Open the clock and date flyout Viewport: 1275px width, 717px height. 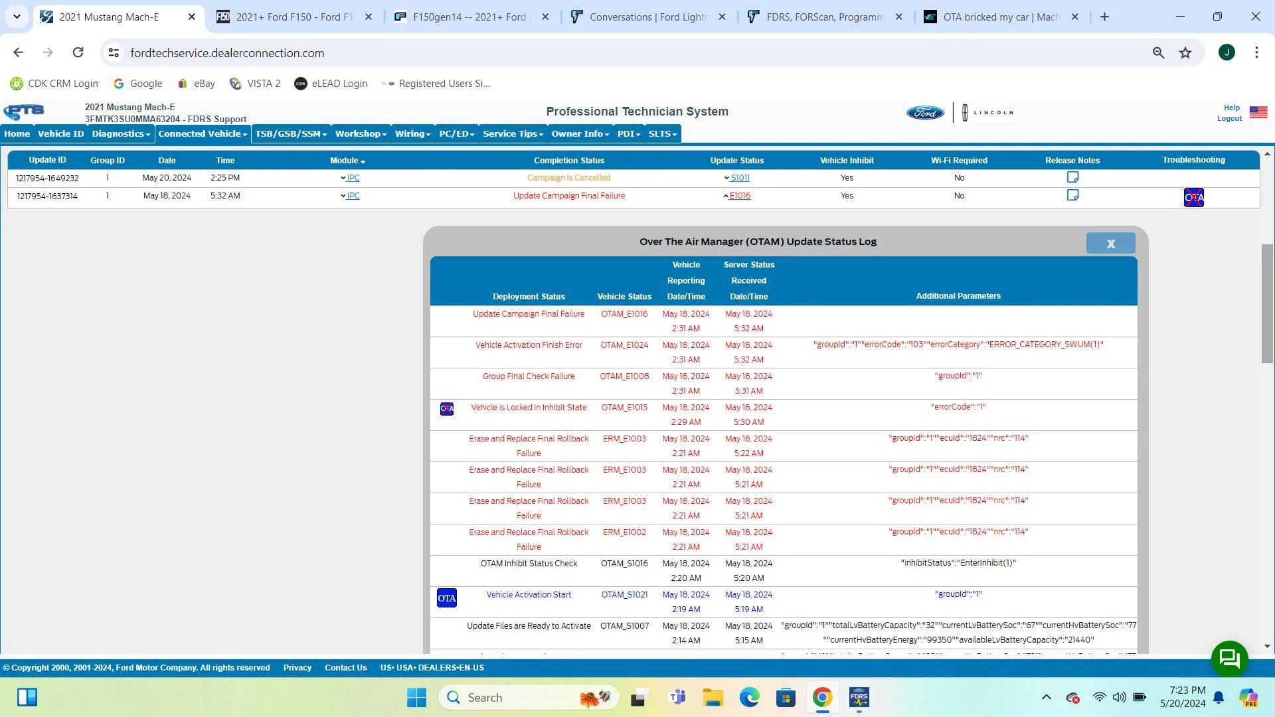(1183, 697)
